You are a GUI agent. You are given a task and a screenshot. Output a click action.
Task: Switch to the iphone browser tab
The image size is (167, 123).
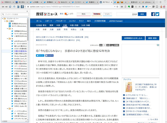tap(147, 2)
